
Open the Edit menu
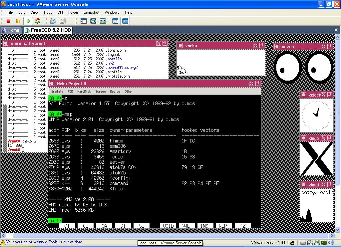(21, 12)
